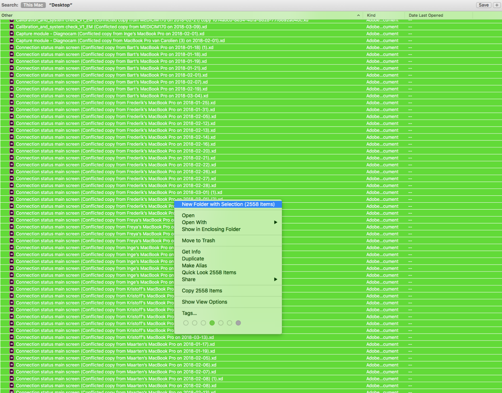Screen dimensions: 502x393
Task: Click Kind cell of Bart's 2018-02-01.xd row
Action: tap(382, 75)
